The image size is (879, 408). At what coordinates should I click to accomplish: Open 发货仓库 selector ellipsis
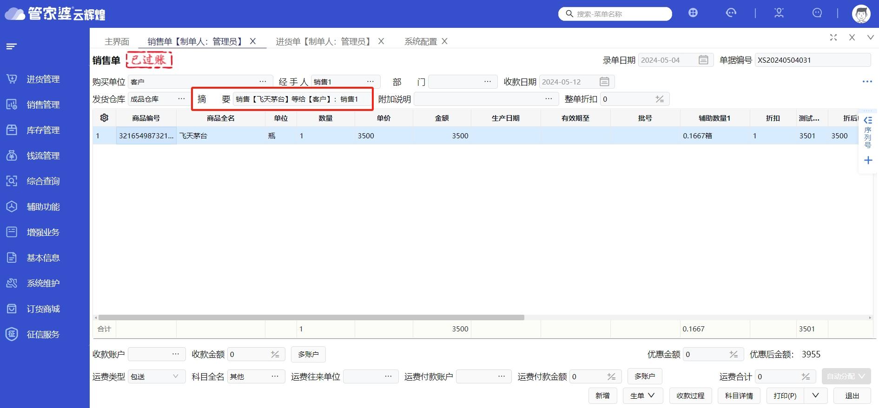coord(181,98)
